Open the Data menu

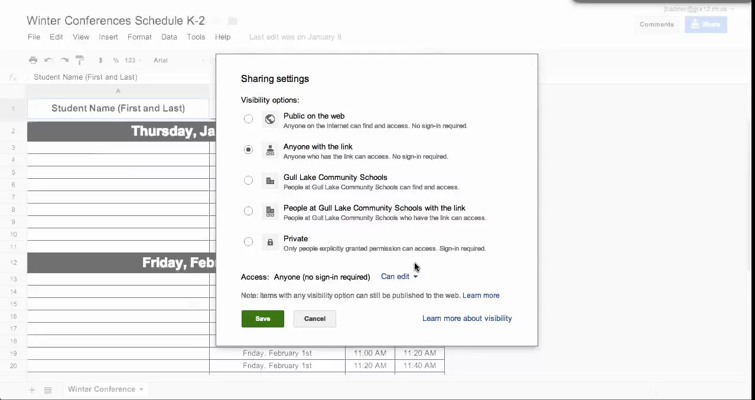coord(169,37)
